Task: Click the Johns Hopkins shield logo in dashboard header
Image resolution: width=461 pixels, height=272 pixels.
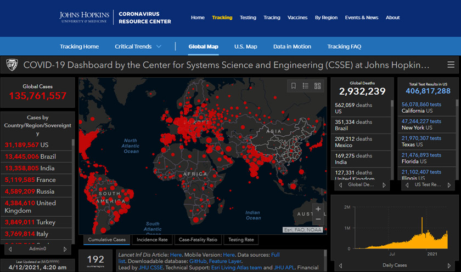Action: [x=12, y=65]
